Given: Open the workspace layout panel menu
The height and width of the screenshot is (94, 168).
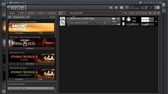Looking at the screenshot, I should [x=122, y=8].
